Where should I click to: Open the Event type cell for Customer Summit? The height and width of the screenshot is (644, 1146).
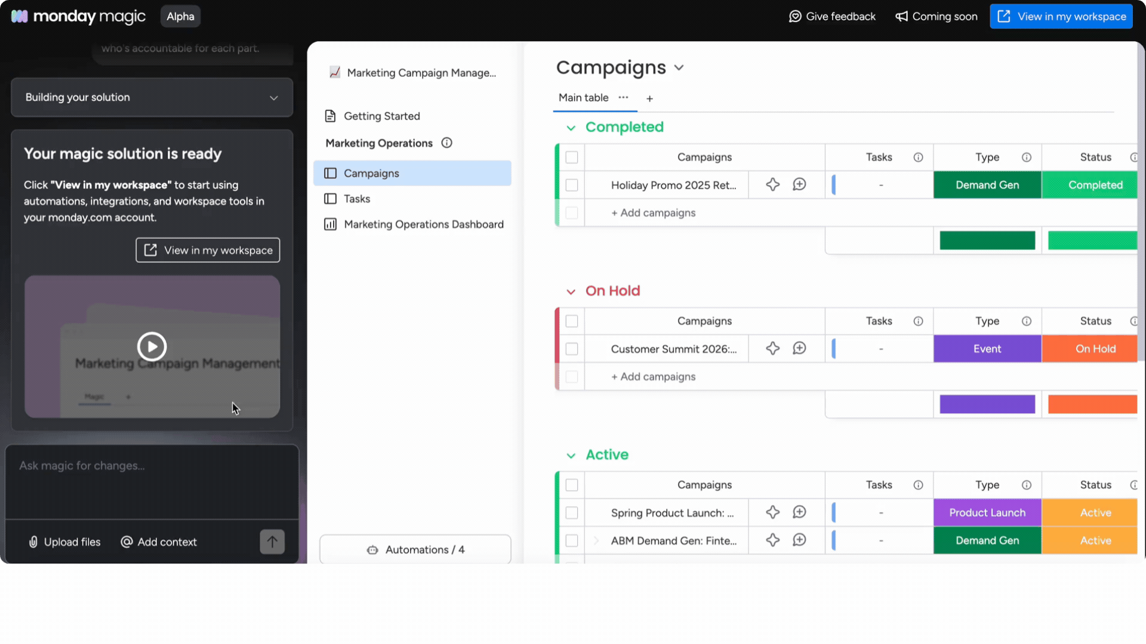987,349
